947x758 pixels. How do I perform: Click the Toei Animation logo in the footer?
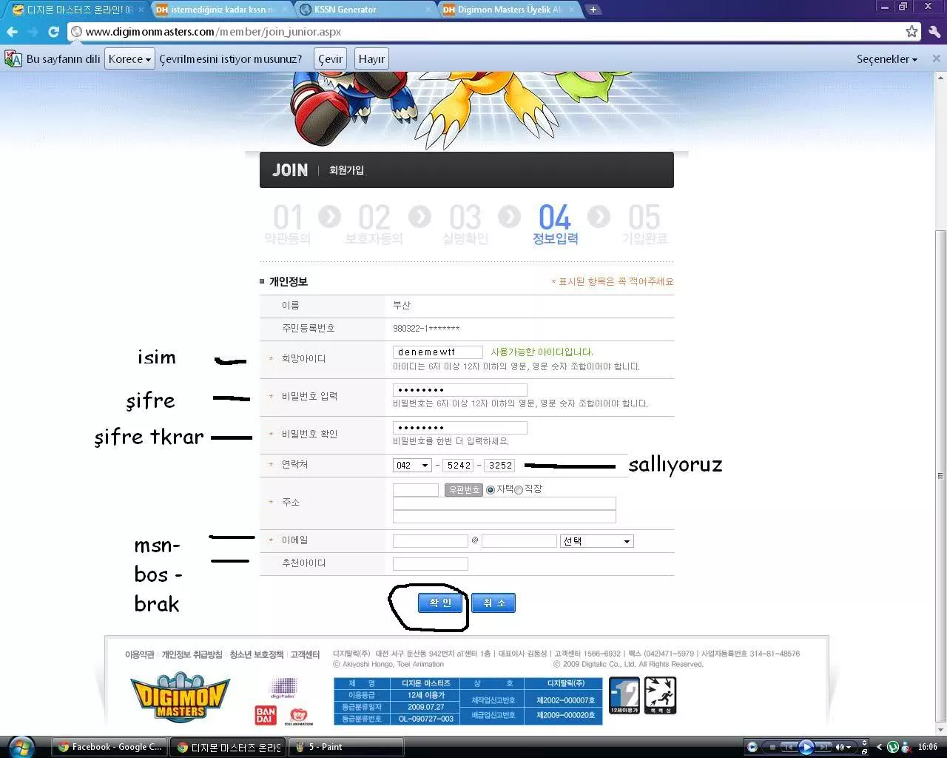pos(298,717)
